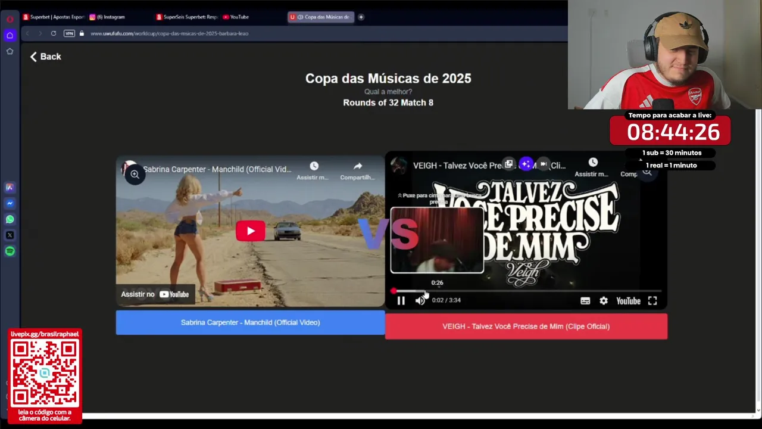
Task: Click the livepix QR code
Action: point(45,374)
